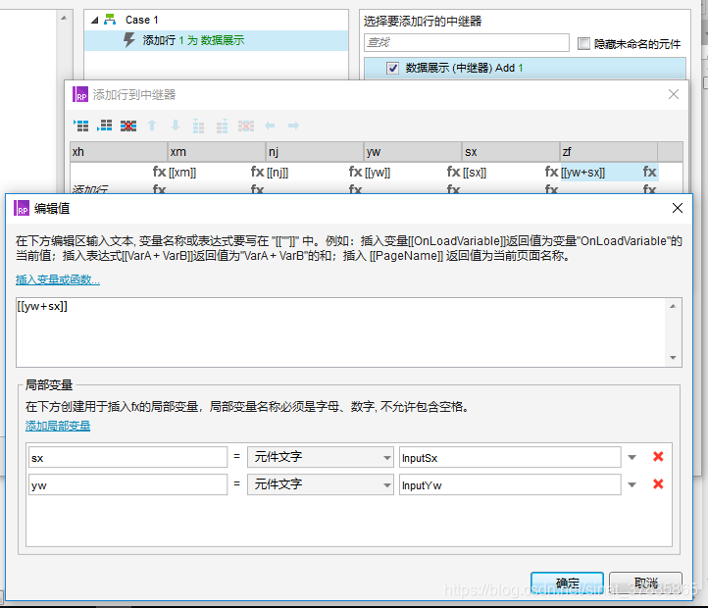Click the nj column header
708x608 pixels.
[315, 152]
